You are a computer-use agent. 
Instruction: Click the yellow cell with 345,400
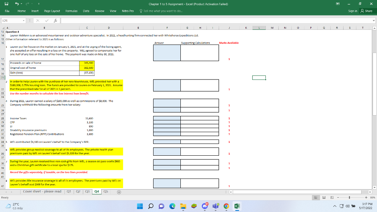click(x=87, y=63)
